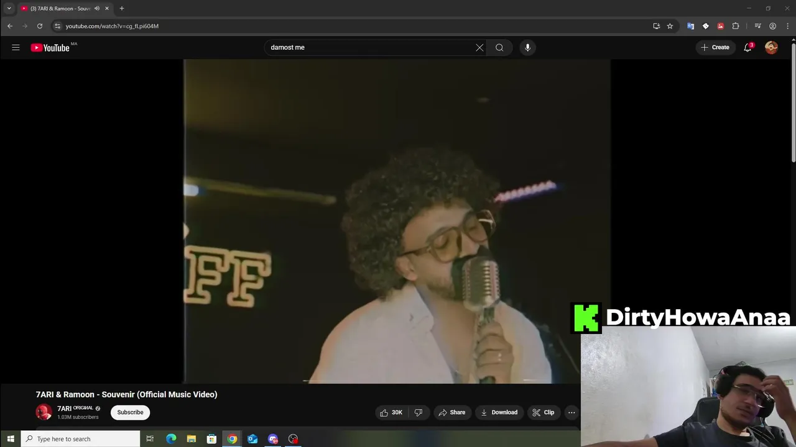Open the 7ARI channel avatar
Image resolution: width=796 pixels, height=447 pixels.
tap(44, 412)
